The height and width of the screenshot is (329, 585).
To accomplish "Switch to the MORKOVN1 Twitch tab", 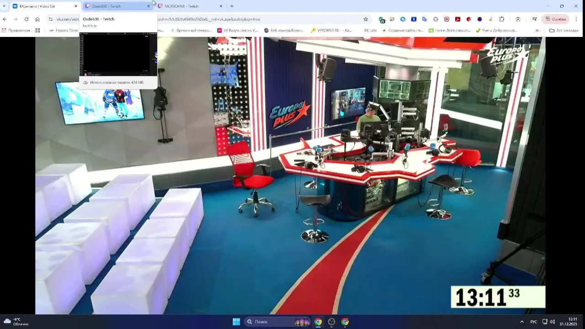I will click(191, 6).
